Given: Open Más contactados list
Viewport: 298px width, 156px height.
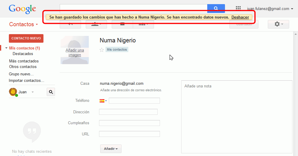Looking at the screenshot, I should click(24, 61).
